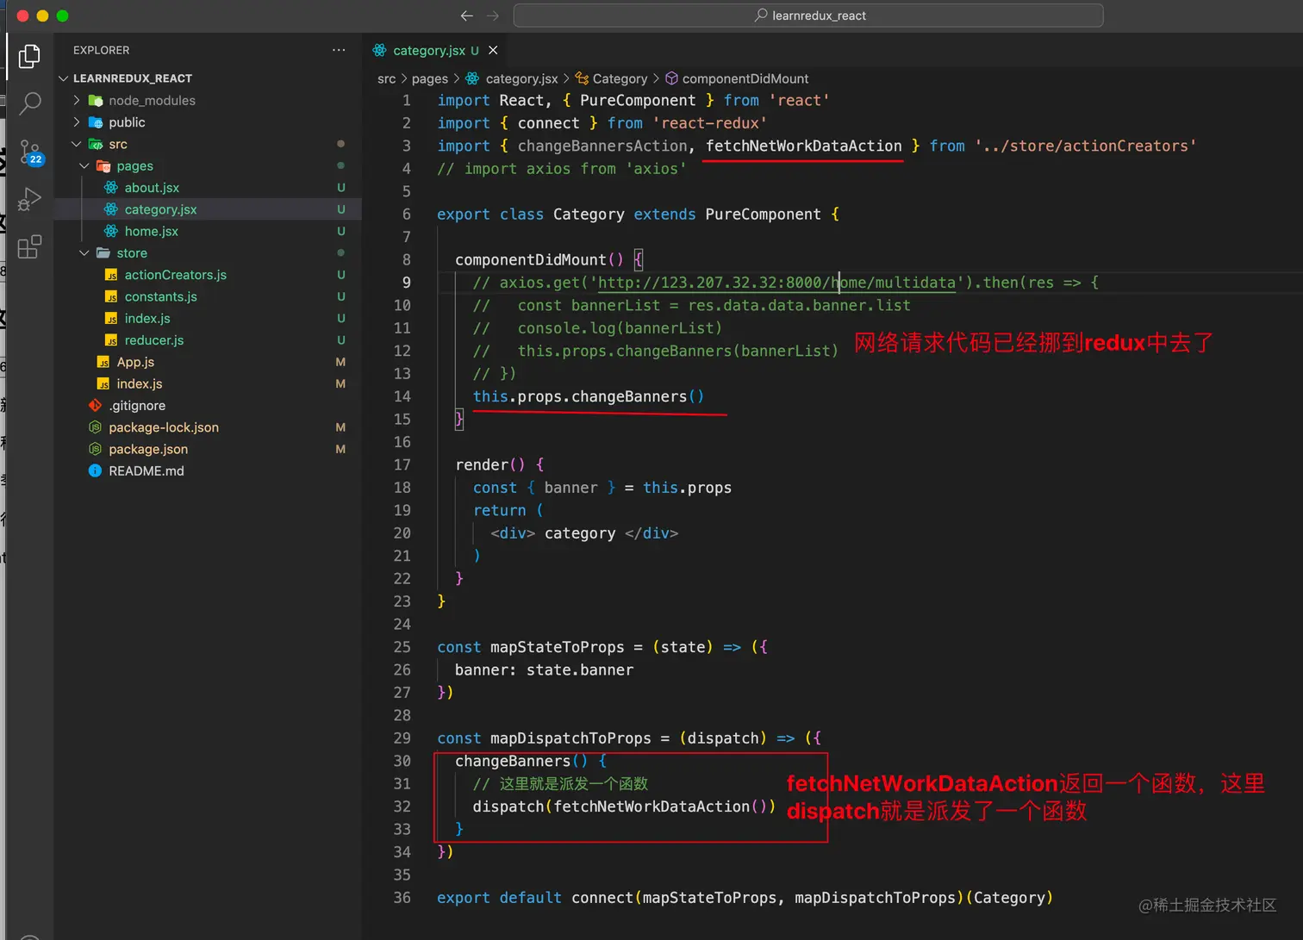
Task: Open Source Control view with 22 badge
Action: pyautogui.click(x=29, y=152)
